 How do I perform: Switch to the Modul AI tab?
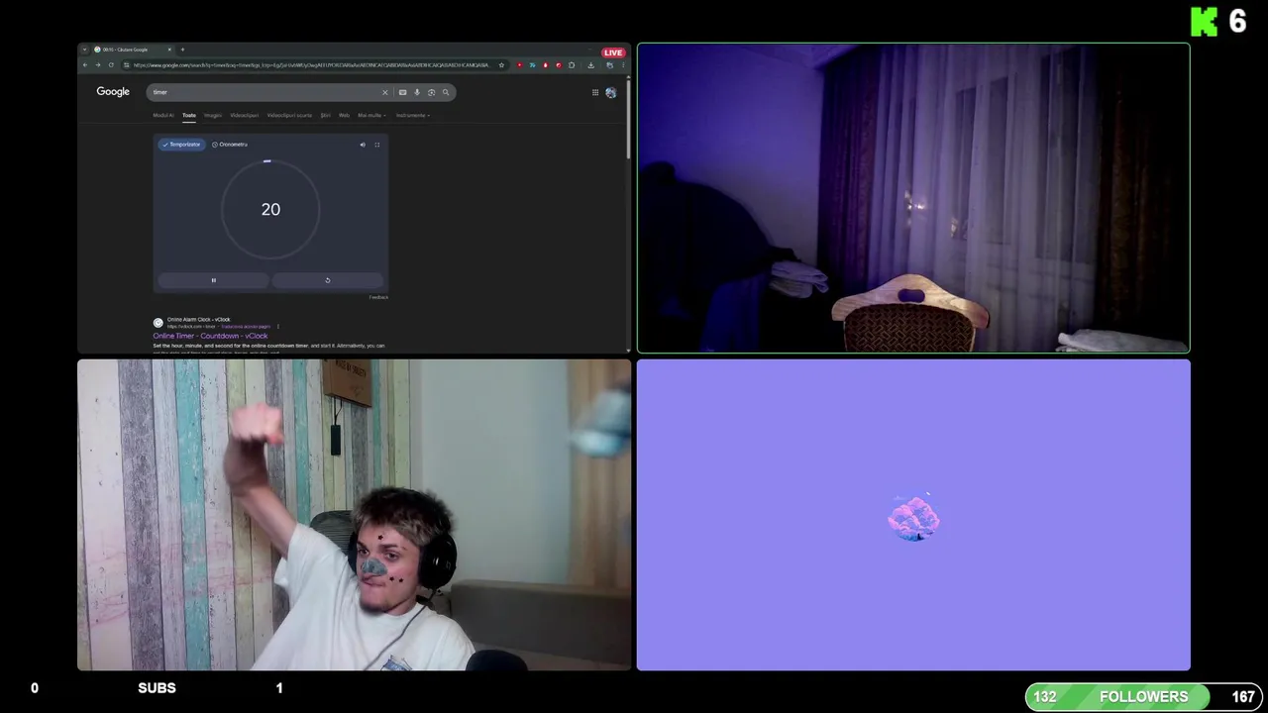click(x=163, y=115)
